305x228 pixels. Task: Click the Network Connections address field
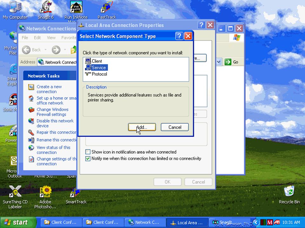tap(57, 62)
